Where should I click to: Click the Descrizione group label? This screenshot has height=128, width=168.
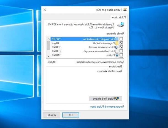[x=115, y=67]
